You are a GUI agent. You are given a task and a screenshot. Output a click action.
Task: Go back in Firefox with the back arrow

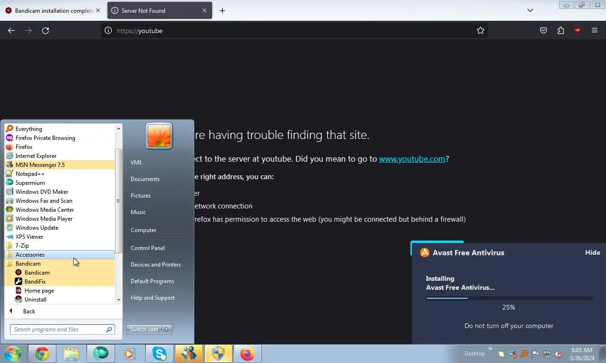(x=11, y=31)
